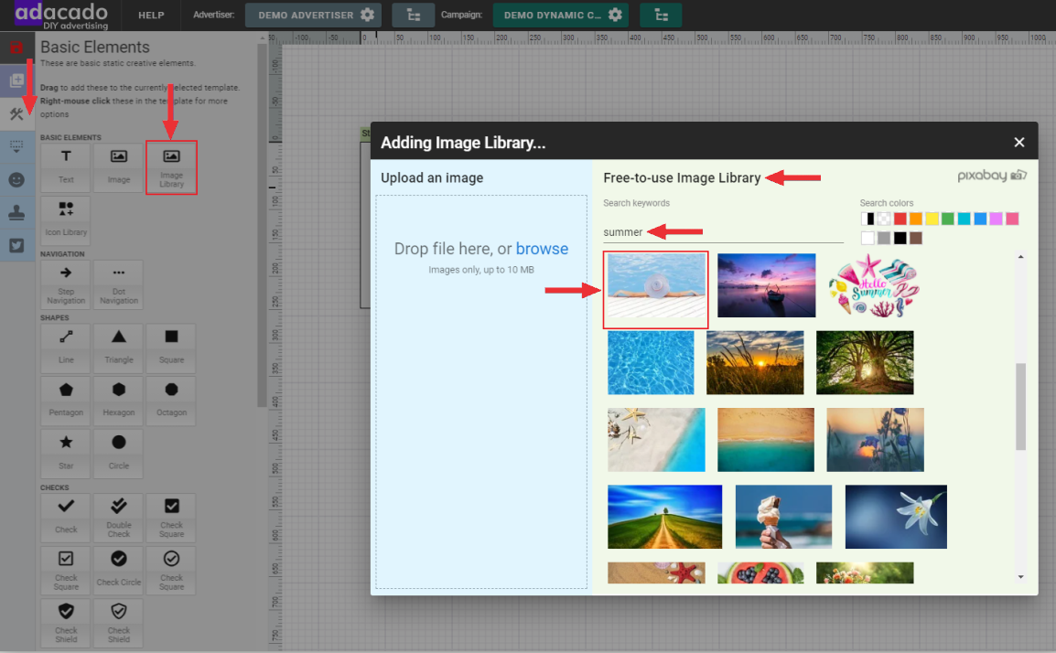Filter images by brown color swatch
1056x653 pixels.
(x=916, y=239)
